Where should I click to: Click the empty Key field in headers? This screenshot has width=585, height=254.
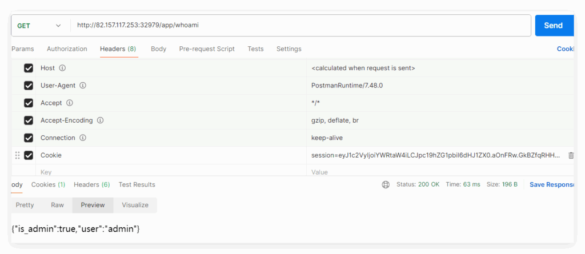click(x=171, y=172)
